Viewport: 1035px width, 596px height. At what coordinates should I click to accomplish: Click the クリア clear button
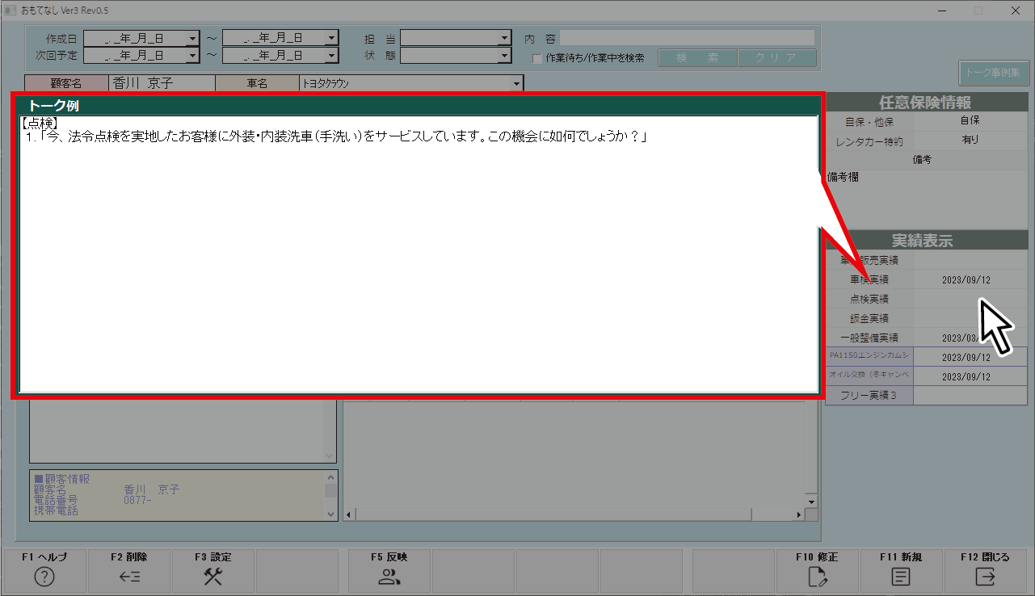[776, 58]
